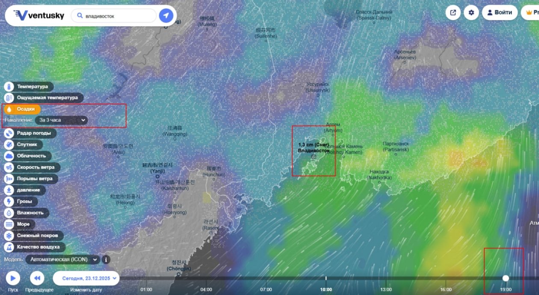Select the Осадки layer menu item

[x=22, y=109]
